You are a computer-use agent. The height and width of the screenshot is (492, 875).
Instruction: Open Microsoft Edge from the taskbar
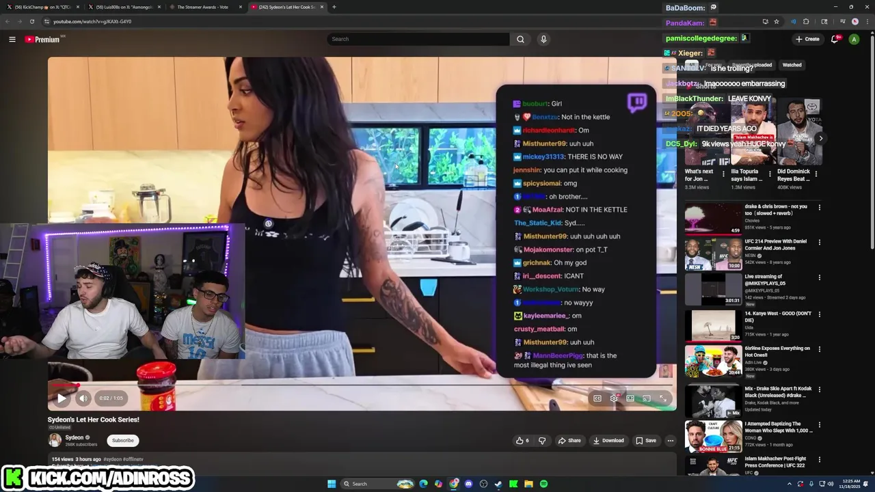click(x=424, y=484)
